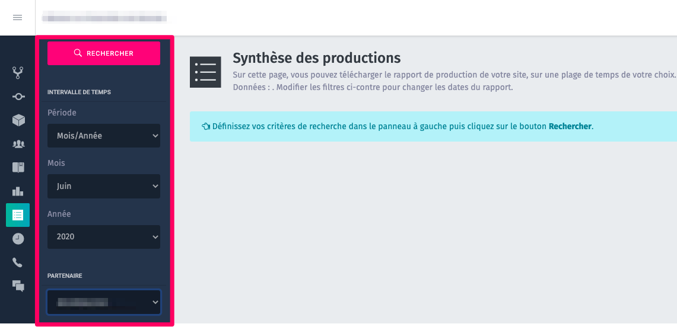
Task: Expand the Période dropdown showing Mois/Année
Action: (104, 136)
